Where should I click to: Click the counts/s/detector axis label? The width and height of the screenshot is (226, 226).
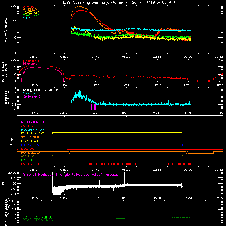(6, 29)
